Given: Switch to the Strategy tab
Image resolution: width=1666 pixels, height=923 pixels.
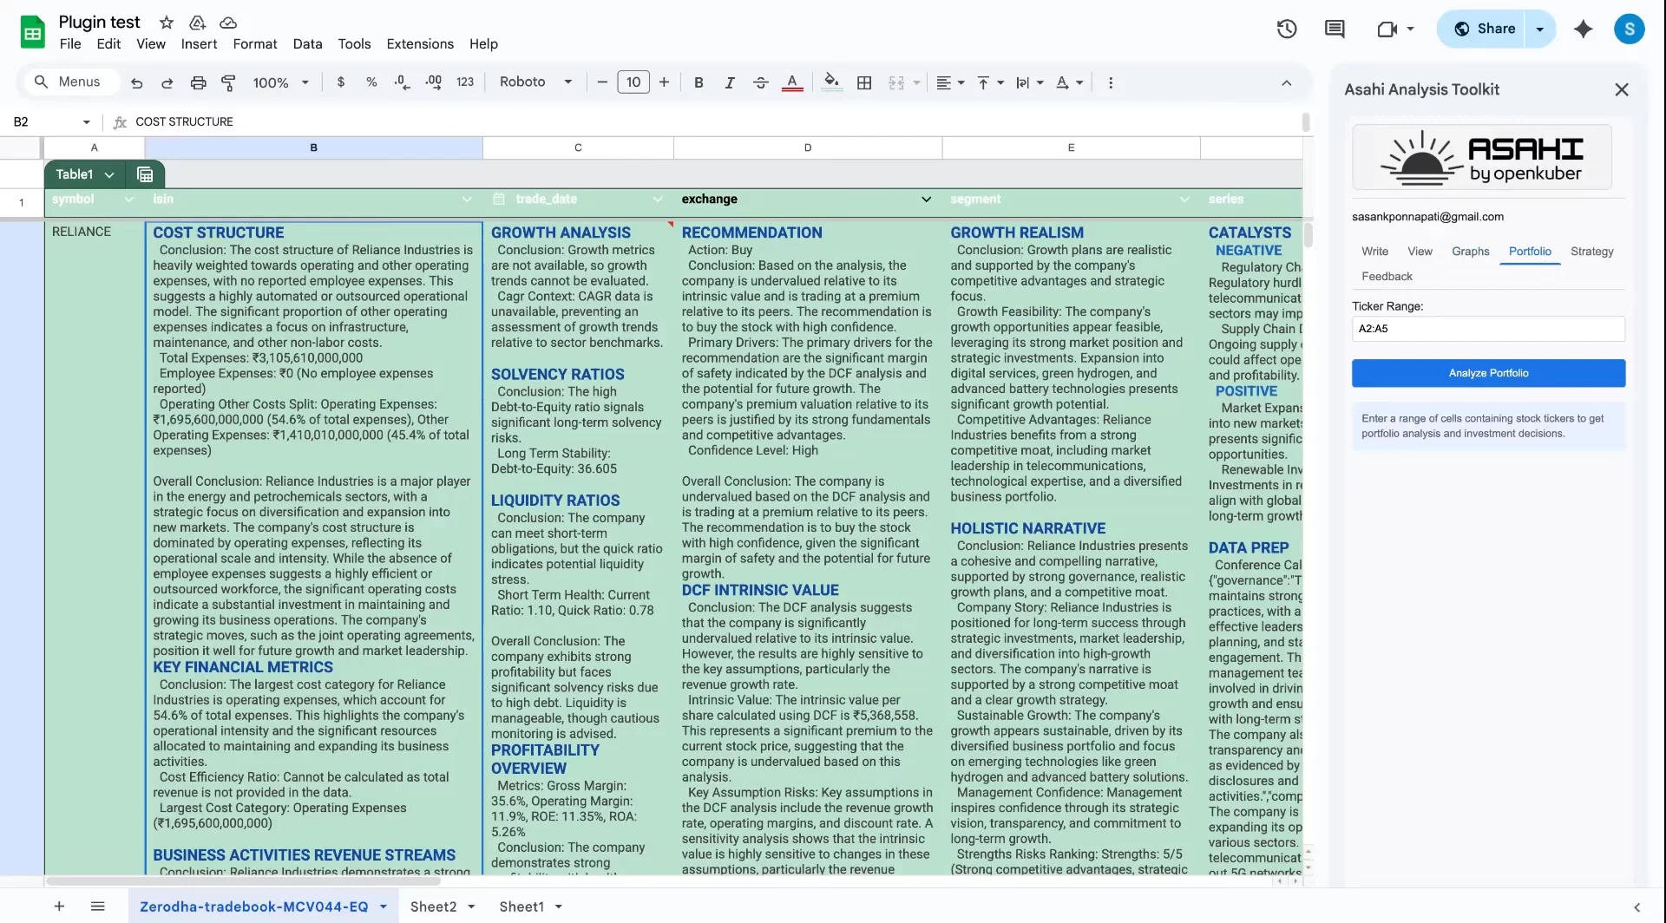Looking at the screenshot, I should [1591, 252].
